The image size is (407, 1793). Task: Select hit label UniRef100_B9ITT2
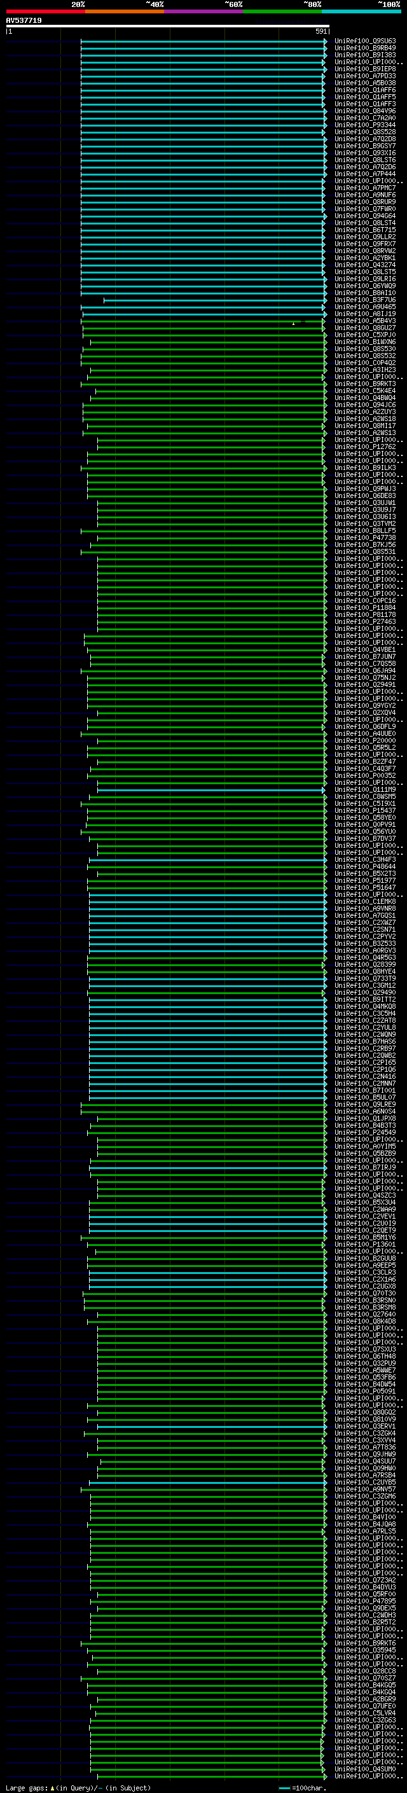point(365,999)
